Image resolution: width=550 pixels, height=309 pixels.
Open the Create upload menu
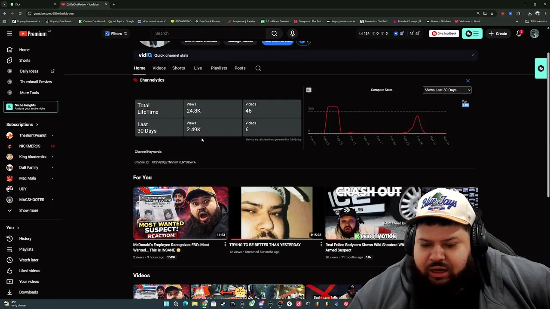click(x=498, y=33)
